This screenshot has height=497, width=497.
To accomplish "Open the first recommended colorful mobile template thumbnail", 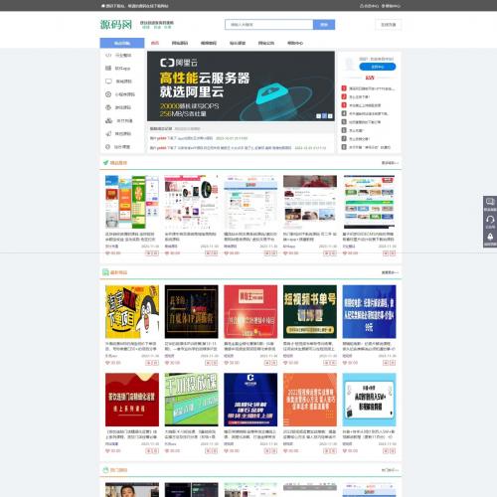I will (132, 202).
